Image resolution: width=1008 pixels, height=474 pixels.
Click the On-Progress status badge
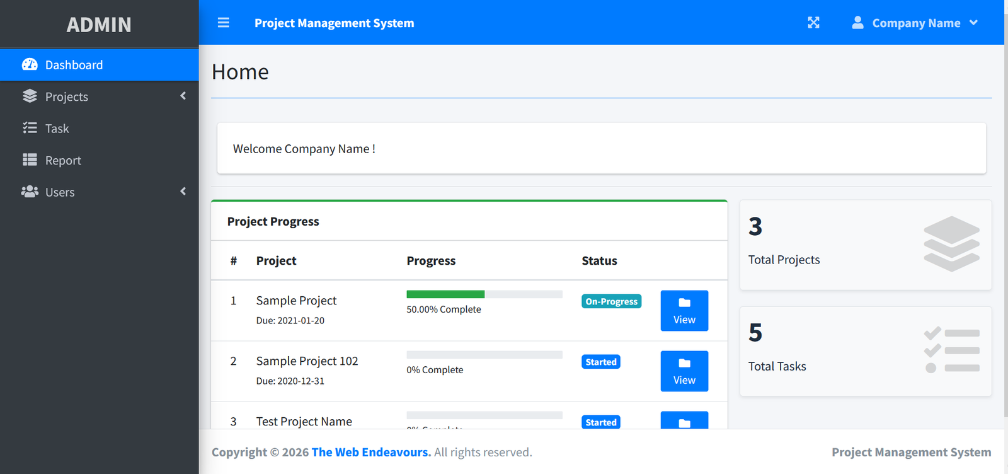(611, 301)
